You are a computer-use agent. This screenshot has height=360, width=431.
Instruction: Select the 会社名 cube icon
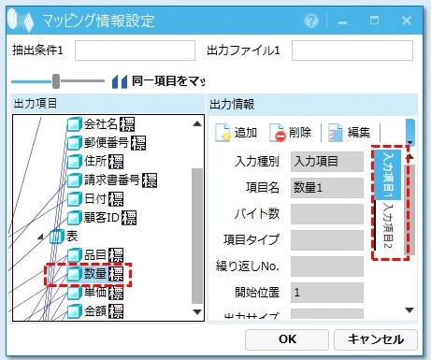(75, 124)
